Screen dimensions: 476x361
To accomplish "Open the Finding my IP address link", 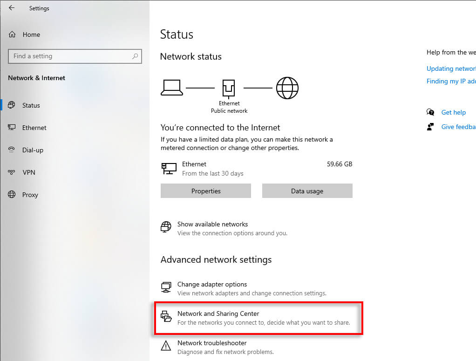I will [x=451, y=81].
